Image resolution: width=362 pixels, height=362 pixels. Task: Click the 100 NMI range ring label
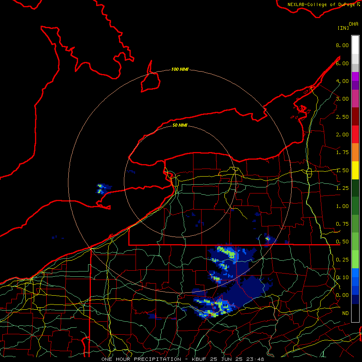pos(180,69)
